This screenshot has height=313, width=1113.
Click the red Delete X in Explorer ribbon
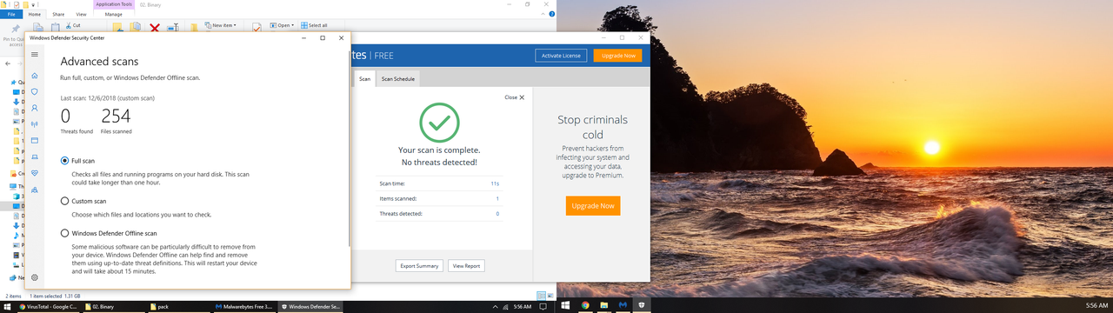[155, 28]
